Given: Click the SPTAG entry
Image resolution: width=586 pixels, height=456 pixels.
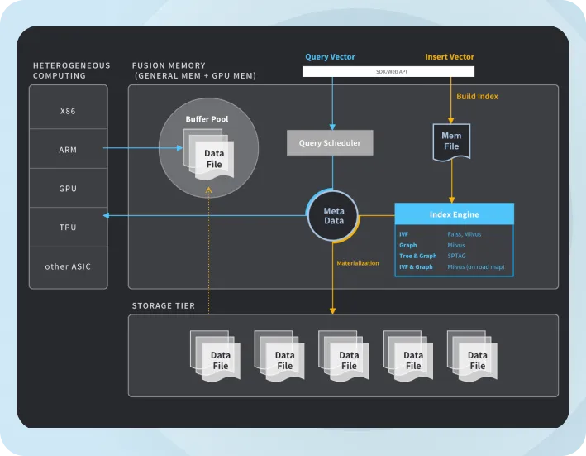Looking at the screenshot, I should click(457, 256).
